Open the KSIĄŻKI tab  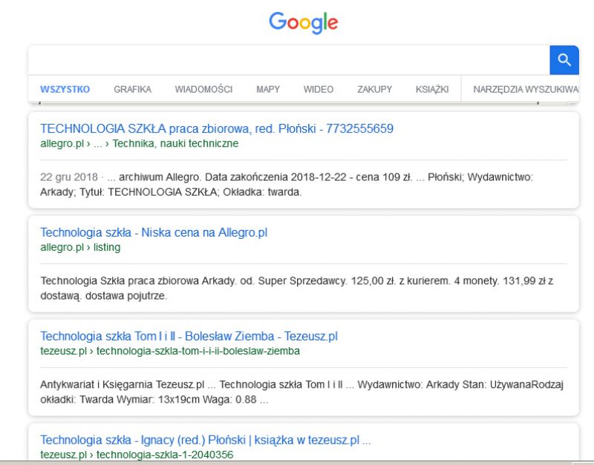432,89
